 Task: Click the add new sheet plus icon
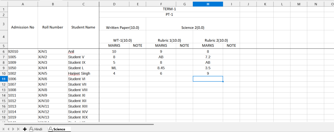coord(25,129)
